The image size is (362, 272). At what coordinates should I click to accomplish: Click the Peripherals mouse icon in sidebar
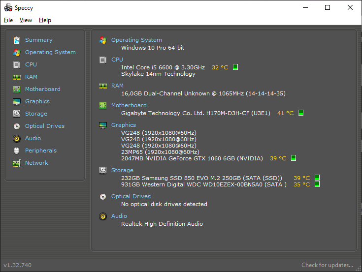(x=17, y=151)
